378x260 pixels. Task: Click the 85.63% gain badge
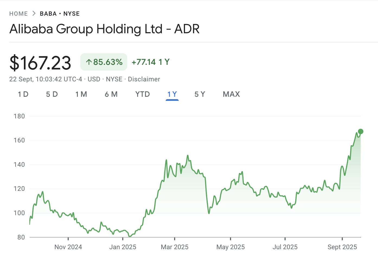104,62
